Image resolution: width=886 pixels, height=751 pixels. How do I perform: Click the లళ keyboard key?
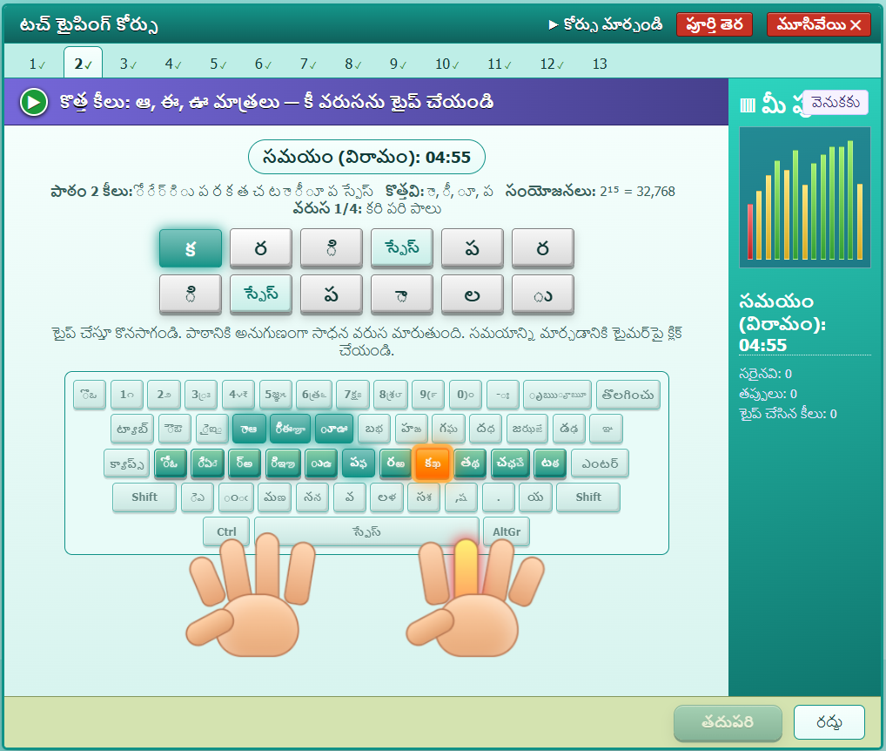[x=387, y=497]
